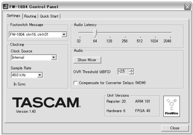The height and width of the screenshot is (135, 193).
Task: Click the 'Version 1.40' text
Action: 26,112
